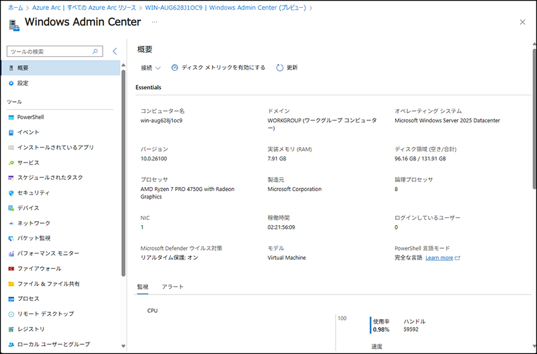Click the sidebar scroll down arrow
This screenshot has height=354, width=537.
pos(123,346)
